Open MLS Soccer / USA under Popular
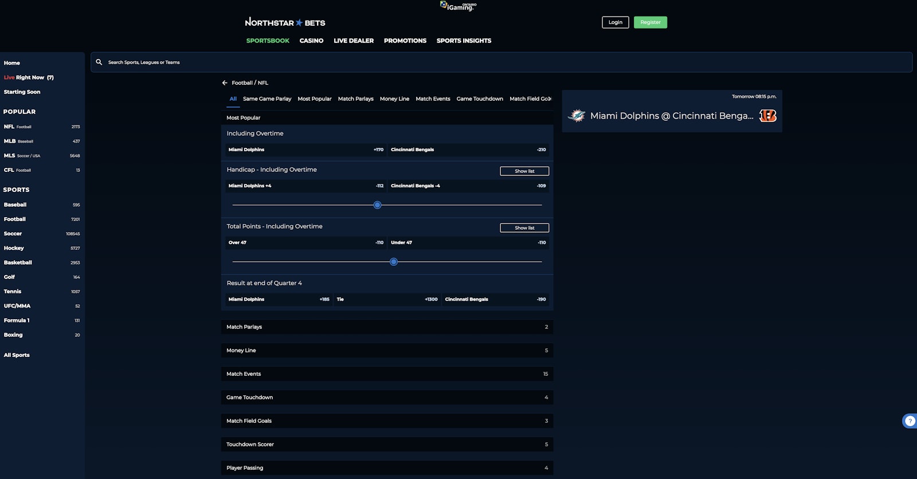Image resolution: width=917 pixels, height=479 pixels. click(x=42, y=155)
